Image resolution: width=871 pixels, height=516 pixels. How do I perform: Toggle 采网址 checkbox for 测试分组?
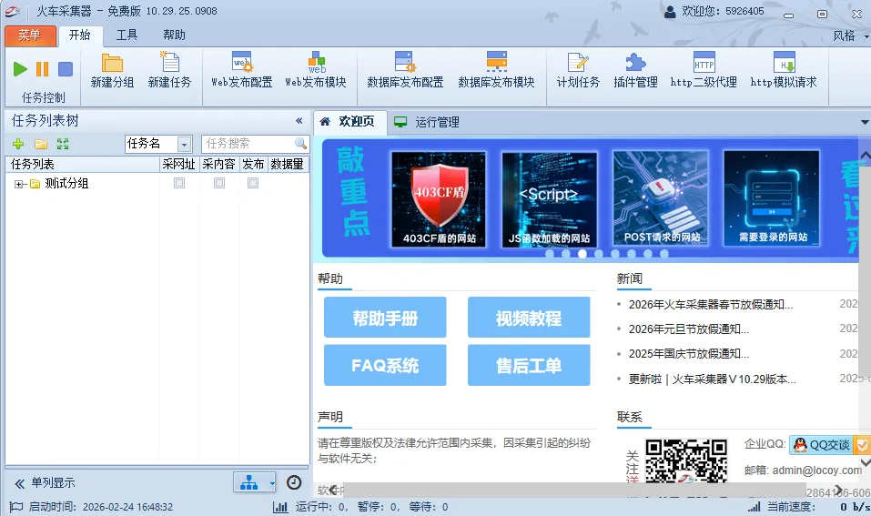179,183
